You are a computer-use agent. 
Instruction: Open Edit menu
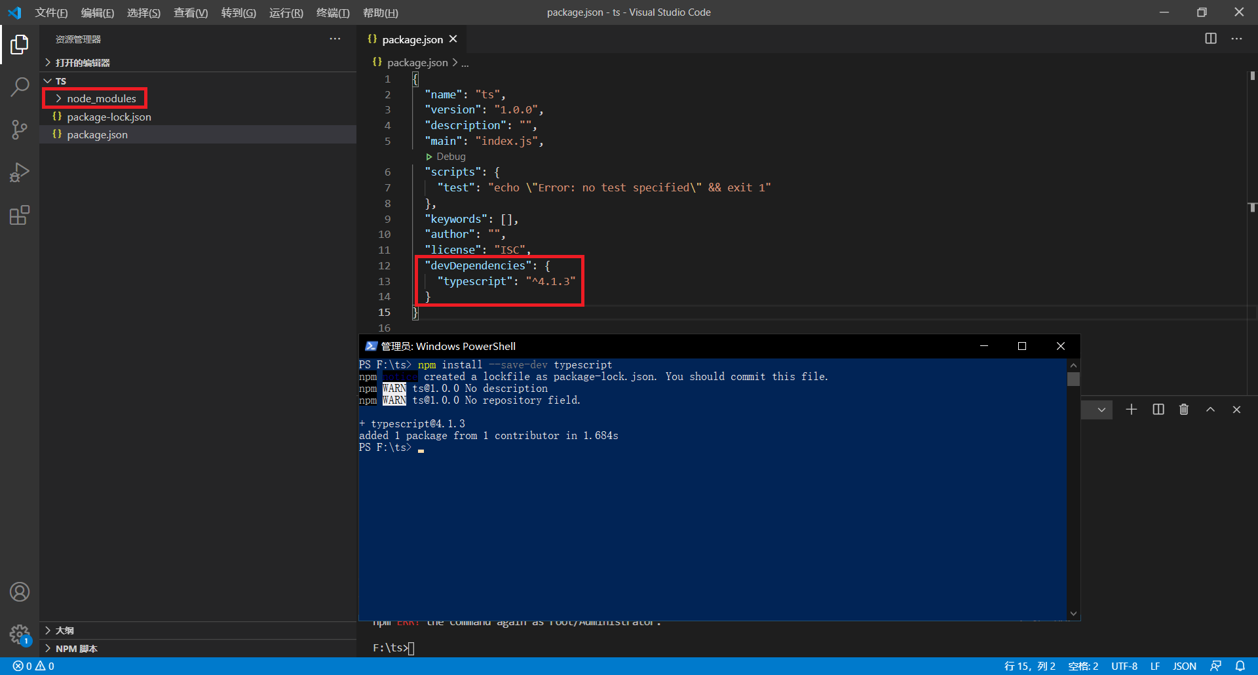tap(98, 12)
